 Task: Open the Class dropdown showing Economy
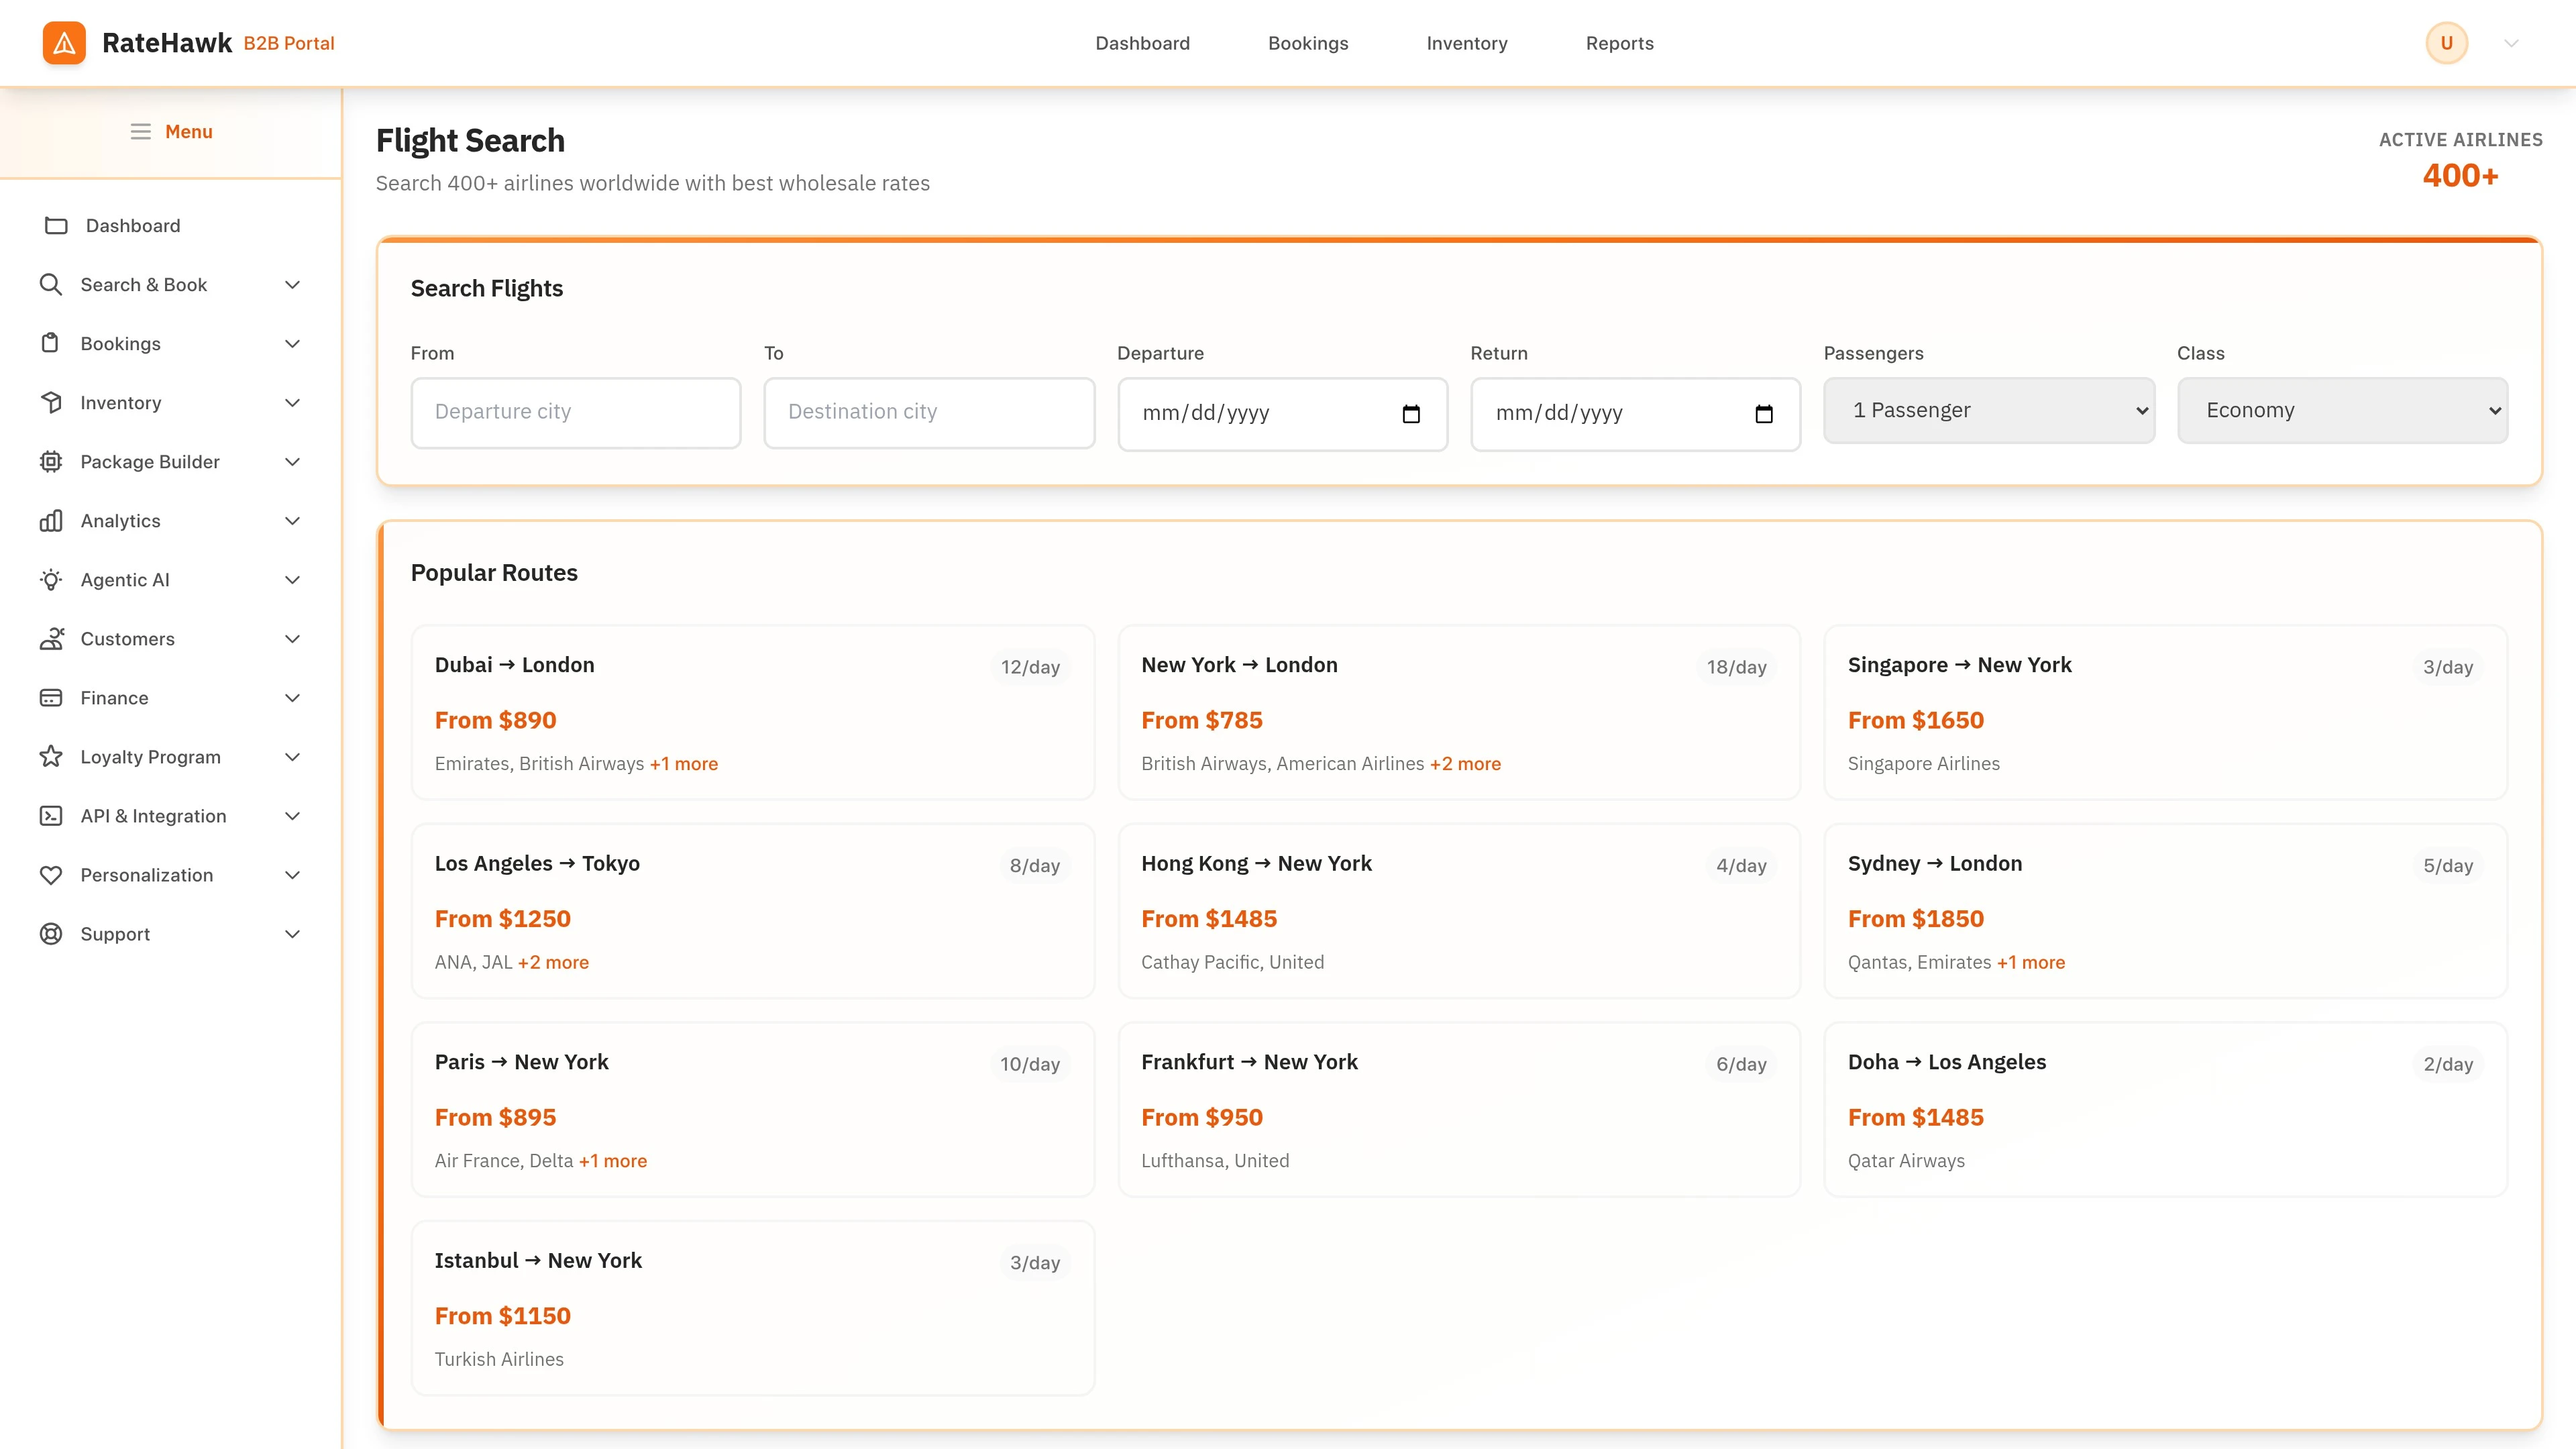click(2342, 410)
